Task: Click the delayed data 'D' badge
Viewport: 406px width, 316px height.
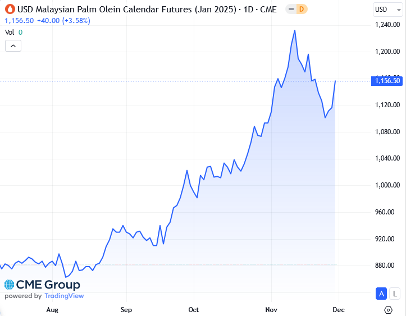Action: pos(300,10)
